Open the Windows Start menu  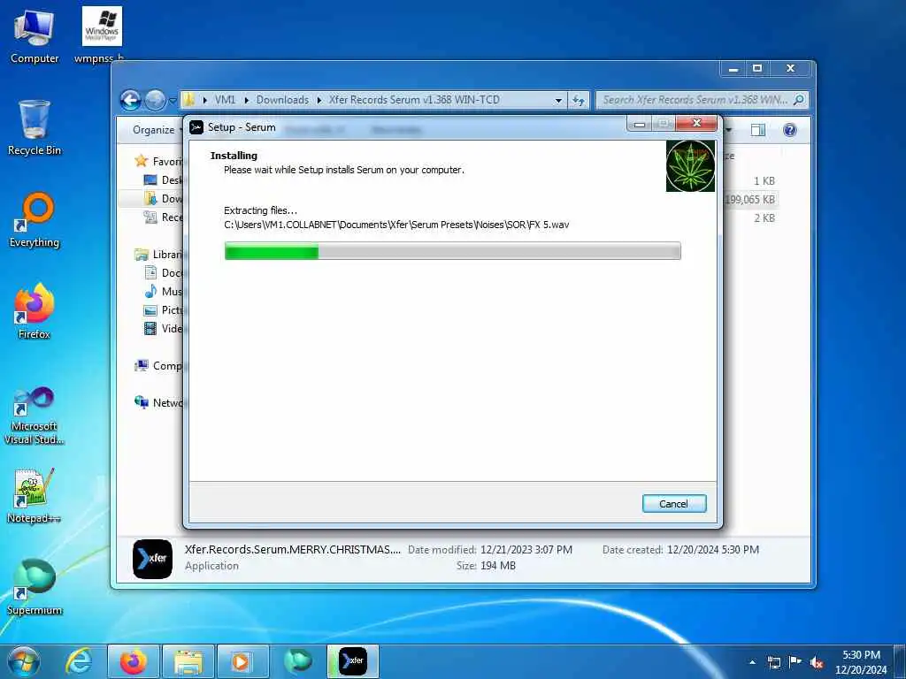24,661
